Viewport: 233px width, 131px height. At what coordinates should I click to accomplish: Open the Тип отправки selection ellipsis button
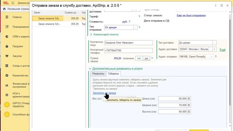pyautogui.click(x=135, y=28)
